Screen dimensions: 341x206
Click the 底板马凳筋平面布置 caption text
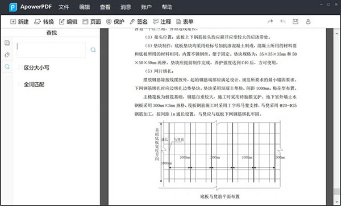219,197
